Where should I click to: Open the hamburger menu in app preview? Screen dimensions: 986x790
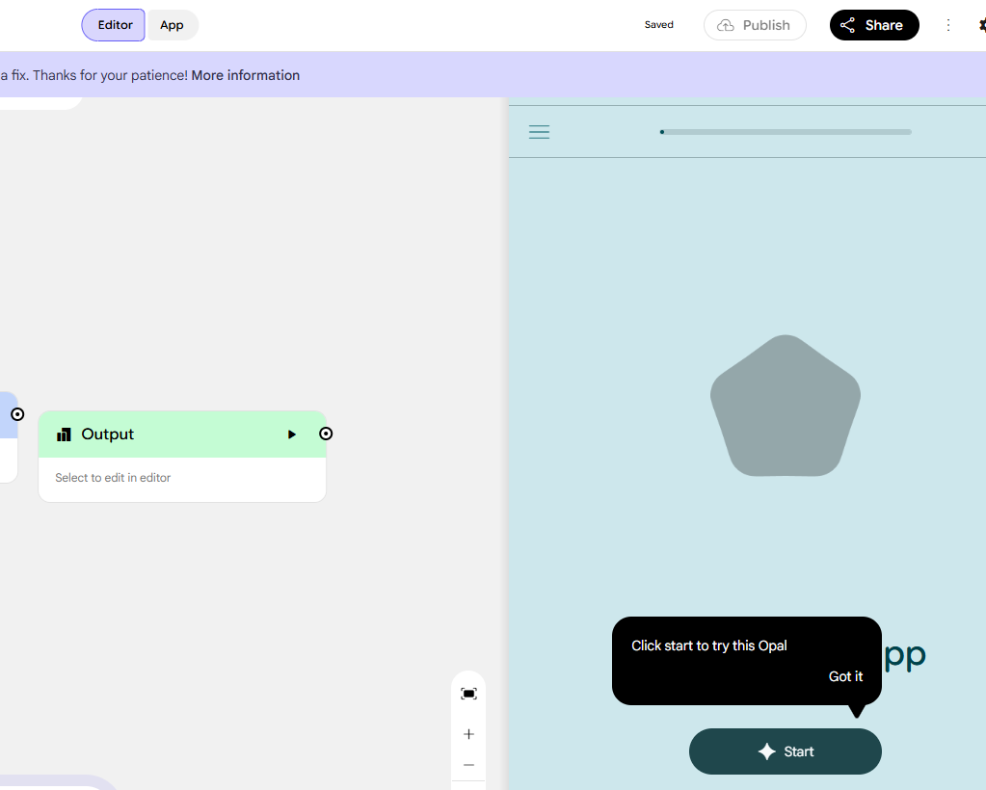click(539, 132)
